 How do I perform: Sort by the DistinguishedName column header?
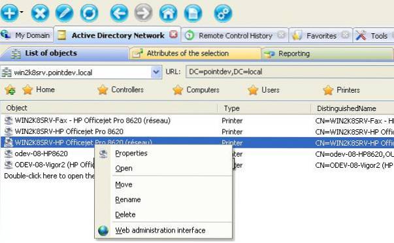352,108
